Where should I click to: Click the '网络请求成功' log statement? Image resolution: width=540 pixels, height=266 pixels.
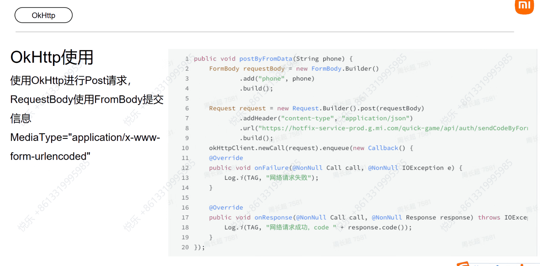pyautogui.click(x=318, y=227)
